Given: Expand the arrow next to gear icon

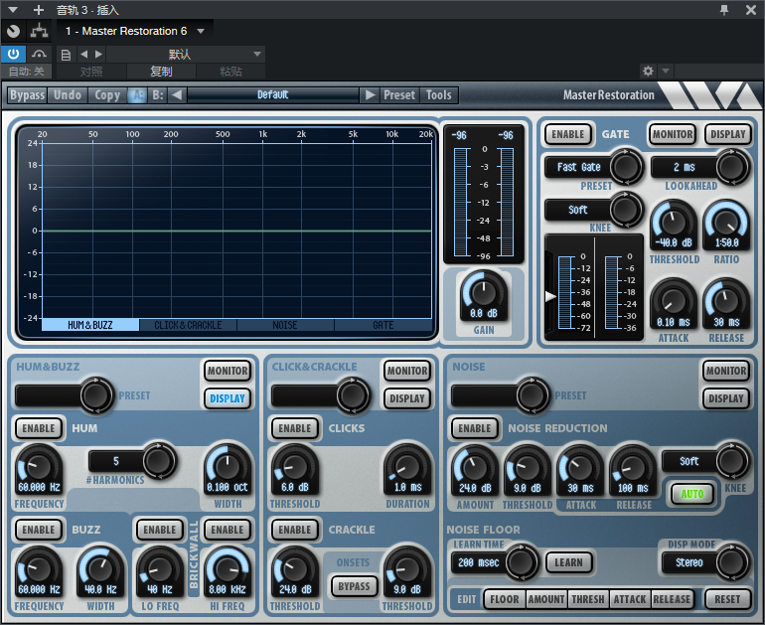Looking at the screenshot, I should [x=666, y=72].
